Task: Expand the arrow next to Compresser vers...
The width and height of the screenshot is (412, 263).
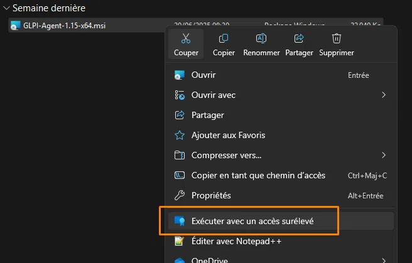Action: pyautogui.click(x=384, y=156)
